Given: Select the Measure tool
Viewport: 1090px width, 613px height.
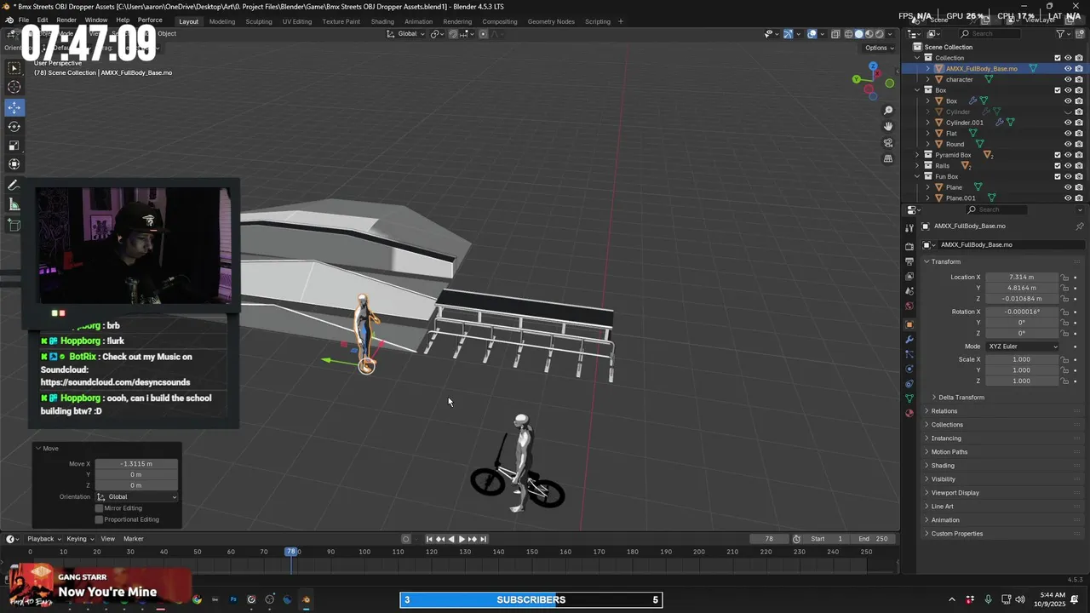Looking at the screenshot, I should (14, 204).
